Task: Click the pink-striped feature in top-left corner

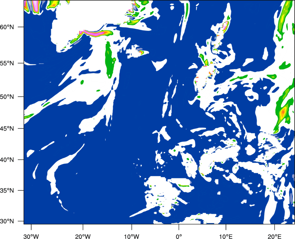Action: (32, 6)
